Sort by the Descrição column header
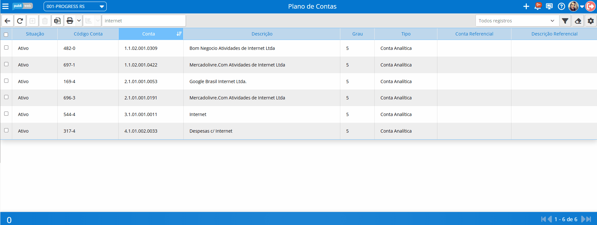The height and width of the screenshot is (225, 597). click(x=262, y=34)
